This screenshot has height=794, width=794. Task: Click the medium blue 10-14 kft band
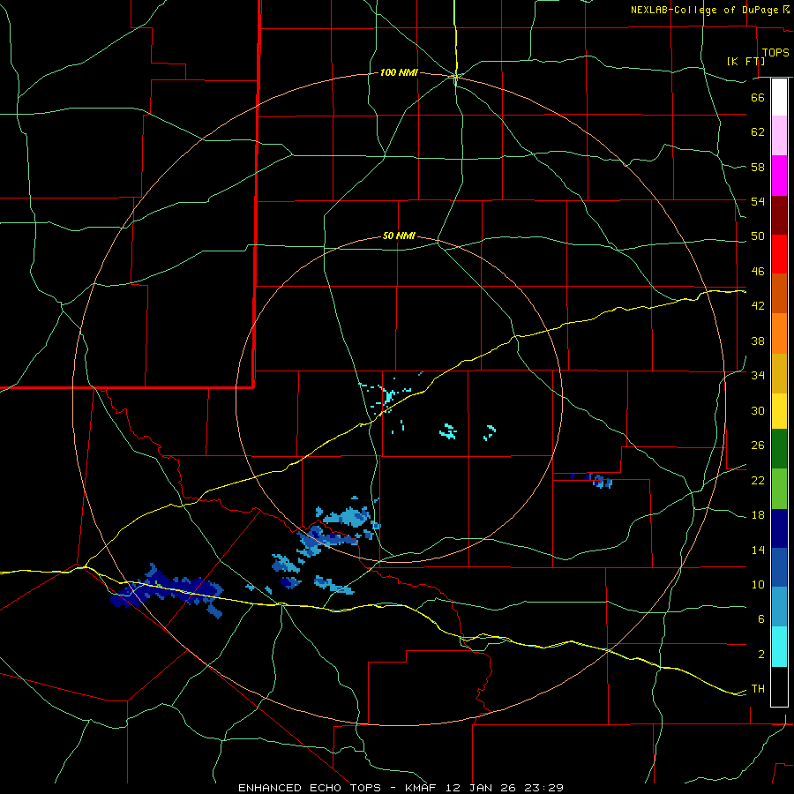[779, 567]
